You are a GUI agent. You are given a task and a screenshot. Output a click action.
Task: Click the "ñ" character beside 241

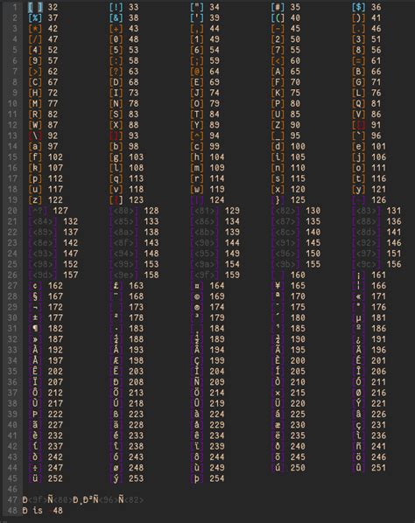click(358, 446)
